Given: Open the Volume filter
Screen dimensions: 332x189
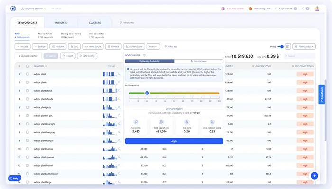Looking at the screenshot, I should coord(58,47).
